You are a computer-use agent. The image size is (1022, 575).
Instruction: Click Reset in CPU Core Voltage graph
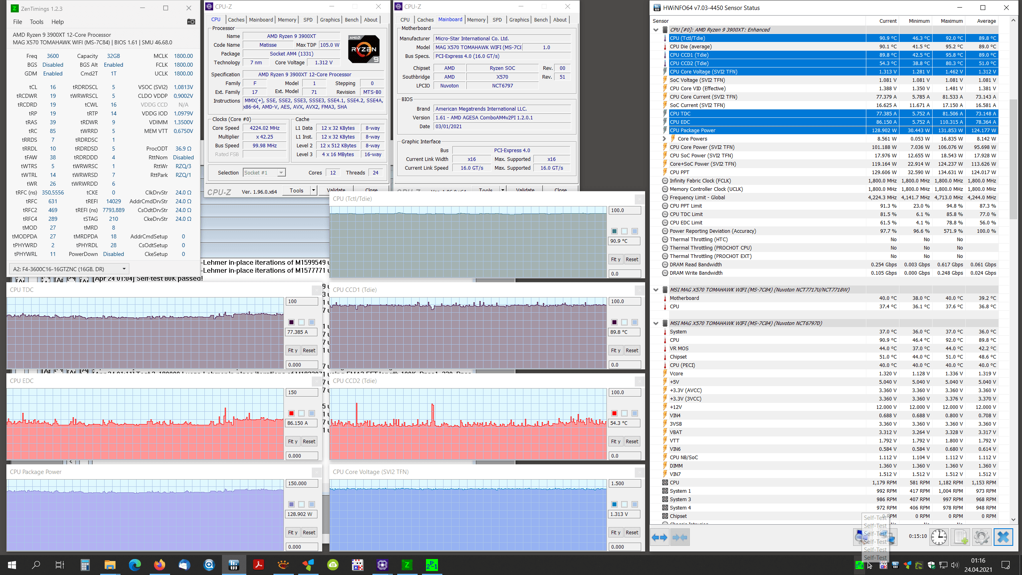point(632,532)
